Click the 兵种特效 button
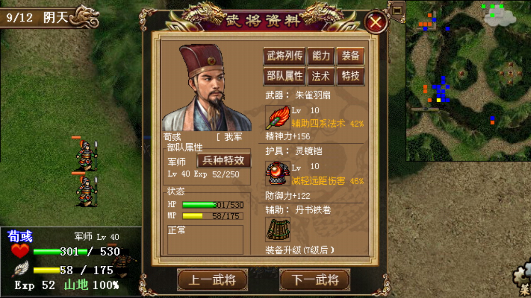Screen dimensions: 531x298 coord(224,161)
